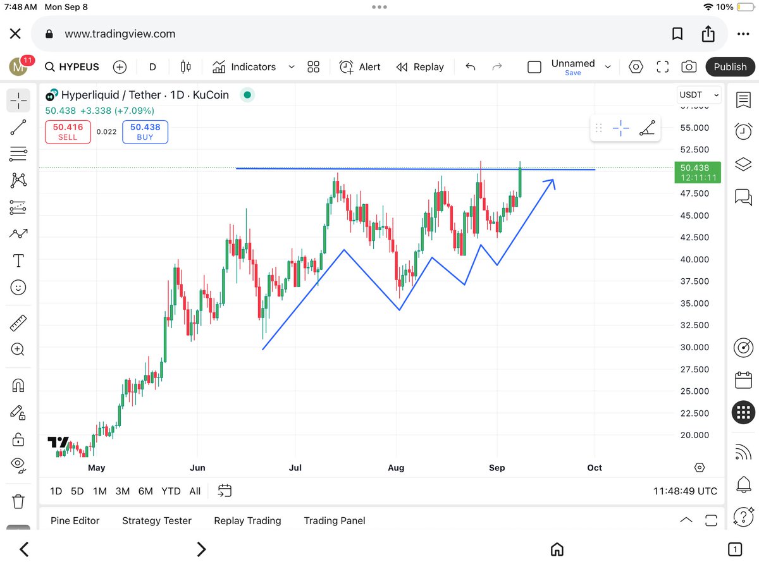Change the D interval selector
The image size is (759, 569).
point(152,67)
